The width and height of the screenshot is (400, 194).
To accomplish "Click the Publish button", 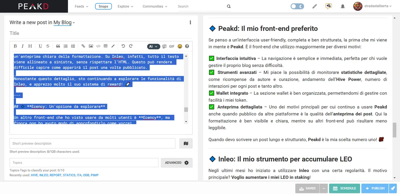I will [375, 188].
